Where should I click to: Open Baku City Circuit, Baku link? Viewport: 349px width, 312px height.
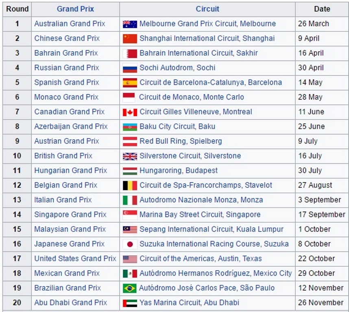point(177,126)
